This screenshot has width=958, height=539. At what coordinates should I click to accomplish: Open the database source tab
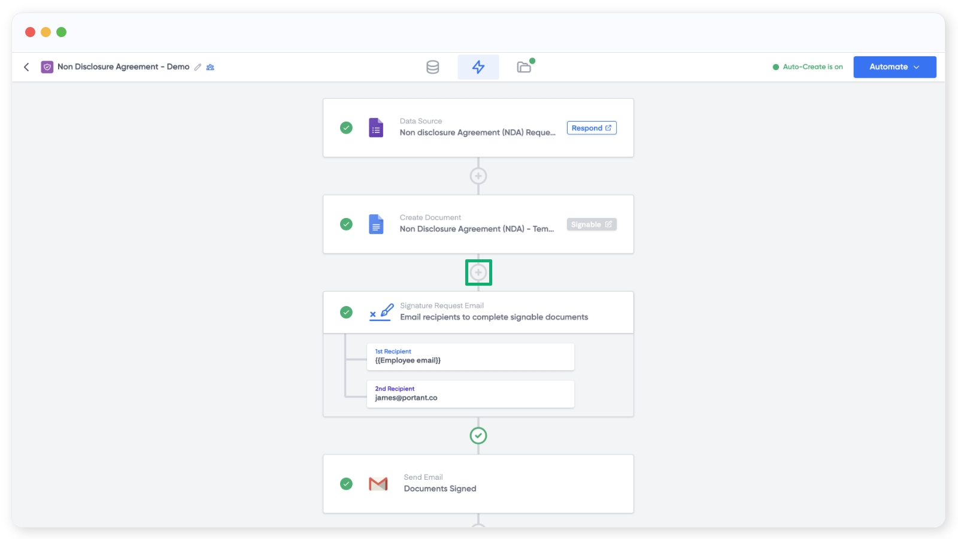click(x=432, y=67)
